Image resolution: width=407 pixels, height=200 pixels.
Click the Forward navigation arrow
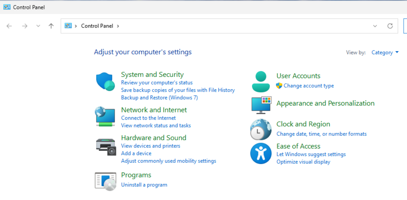tap(25, 26)
